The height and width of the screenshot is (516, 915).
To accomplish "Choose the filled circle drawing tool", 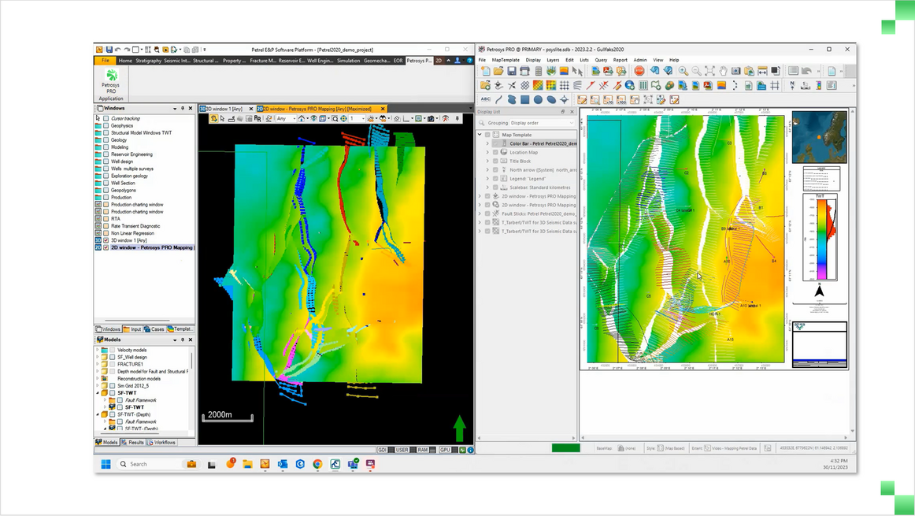I will click(538, 99).
